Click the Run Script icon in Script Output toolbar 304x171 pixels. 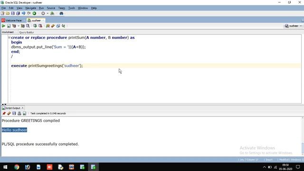[x=24, y=114]
